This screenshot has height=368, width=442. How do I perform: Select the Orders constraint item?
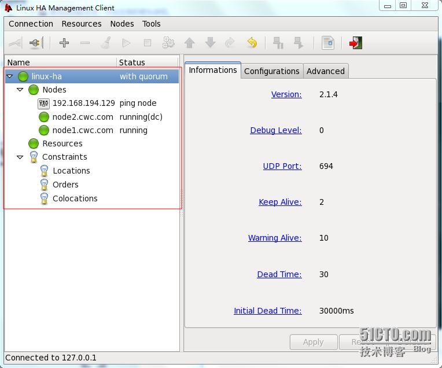(x=65, y=185)
